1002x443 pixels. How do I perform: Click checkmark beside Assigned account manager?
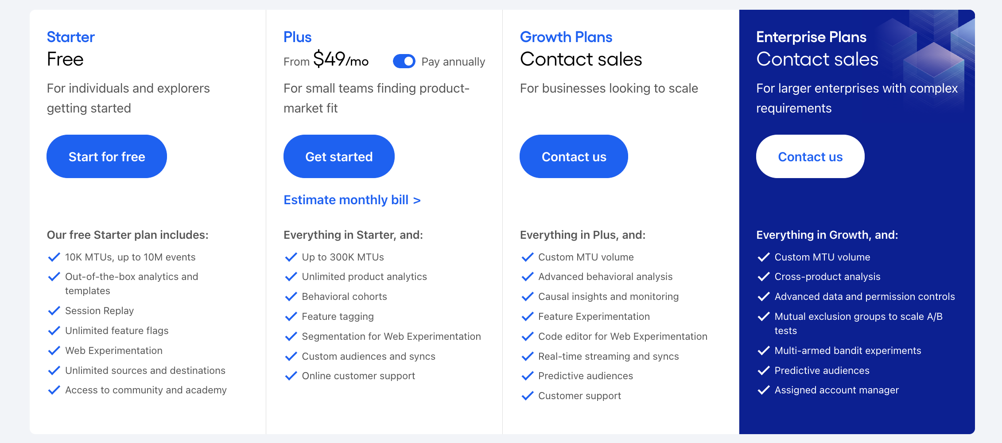click(x=764, y=390)
